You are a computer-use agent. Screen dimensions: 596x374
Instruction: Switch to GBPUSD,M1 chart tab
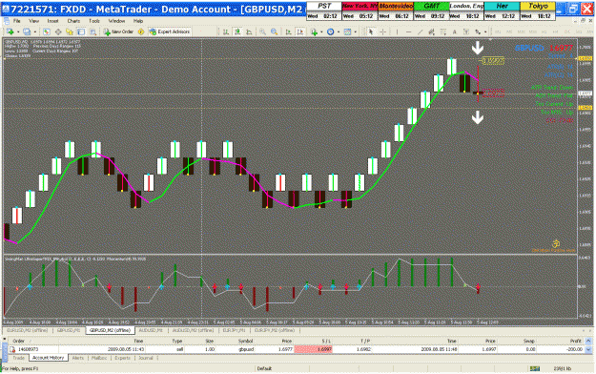coord(69,330)
